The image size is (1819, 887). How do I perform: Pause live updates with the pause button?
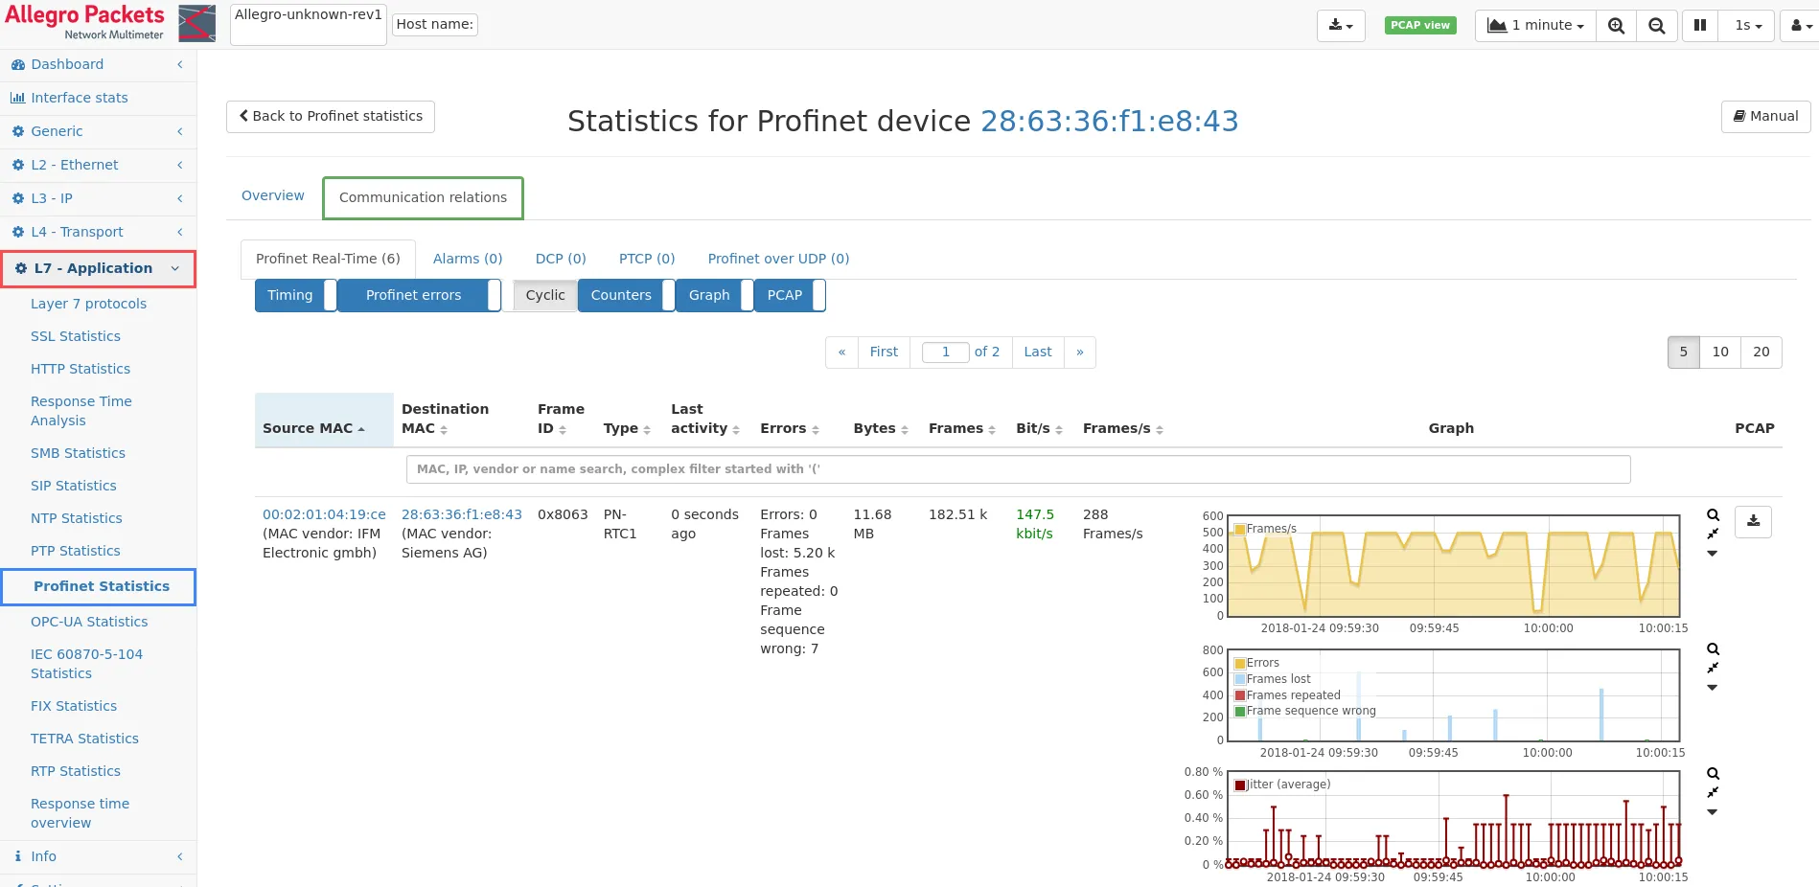coord(1699,26)
